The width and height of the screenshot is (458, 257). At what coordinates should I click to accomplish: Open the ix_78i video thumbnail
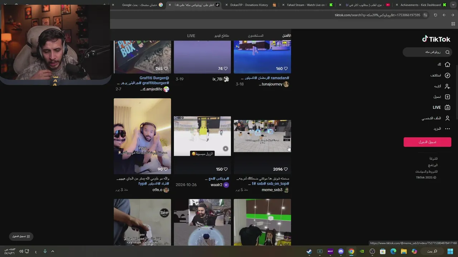pyautogui.click(x=203, y=57)
